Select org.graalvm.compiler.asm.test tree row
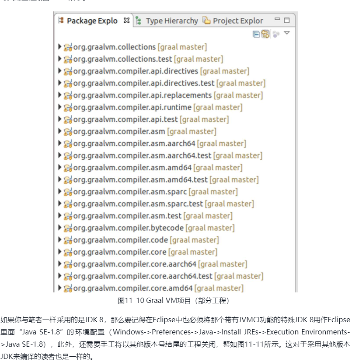The width and height of the screenshot is (352, 362). [x=145, y=216]
